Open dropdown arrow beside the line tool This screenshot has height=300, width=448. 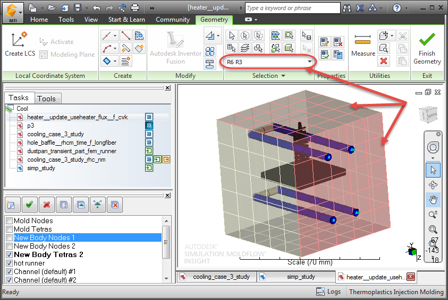[x=115, y=36]
